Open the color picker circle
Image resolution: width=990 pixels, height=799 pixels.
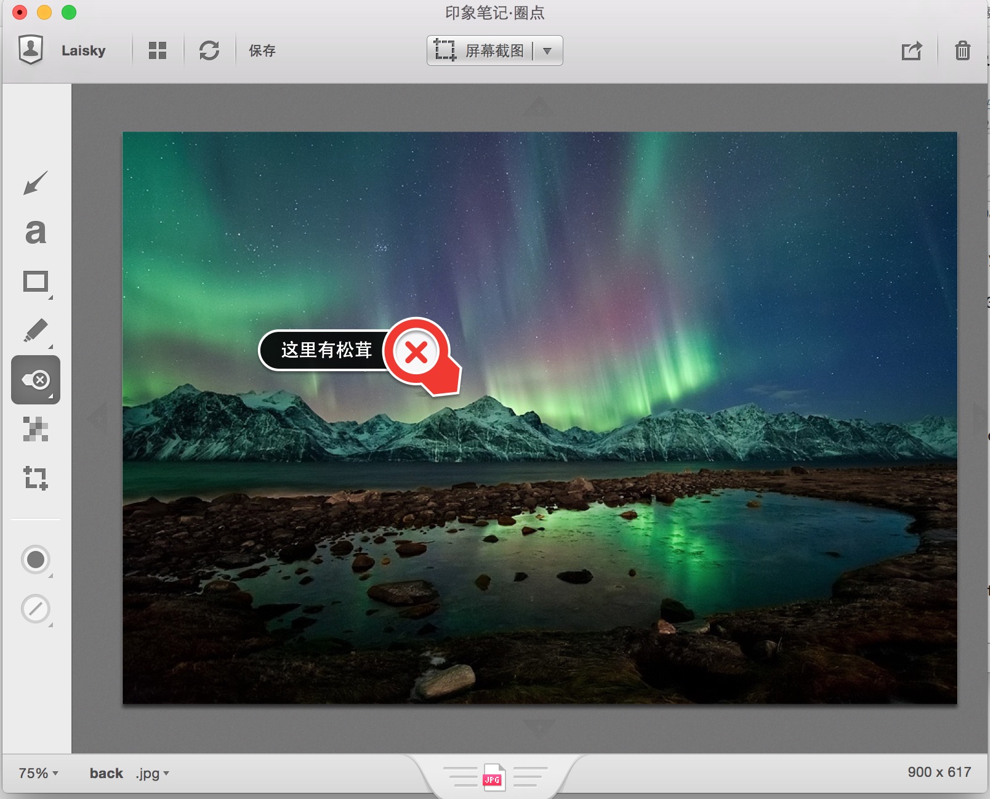pos(36,560)
